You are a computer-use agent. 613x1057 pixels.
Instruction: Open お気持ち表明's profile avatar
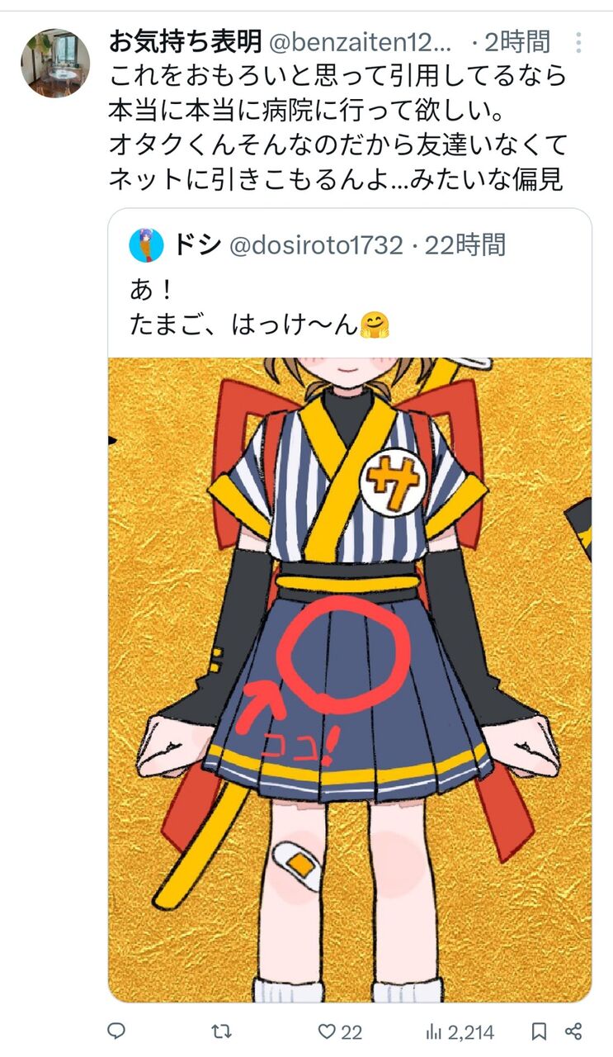55,64
